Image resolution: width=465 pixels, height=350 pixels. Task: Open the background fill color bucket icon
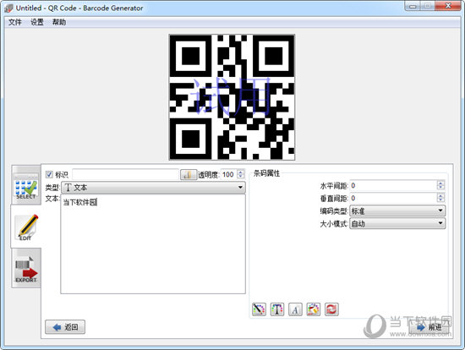tap(313, 309)
